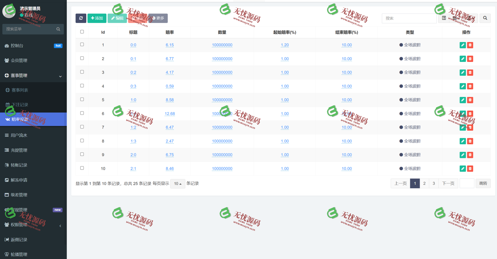Open the 更多 (more) menu
The height and width of the screenshot is (259, 497).
click(158, 18)
